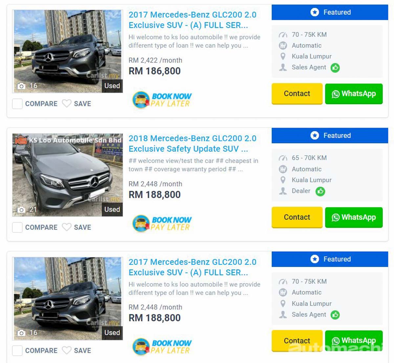The width and height of the screenshot is (394, 363).
Task: Click WhatsApp button for first listing
Action: coord(354,94)
